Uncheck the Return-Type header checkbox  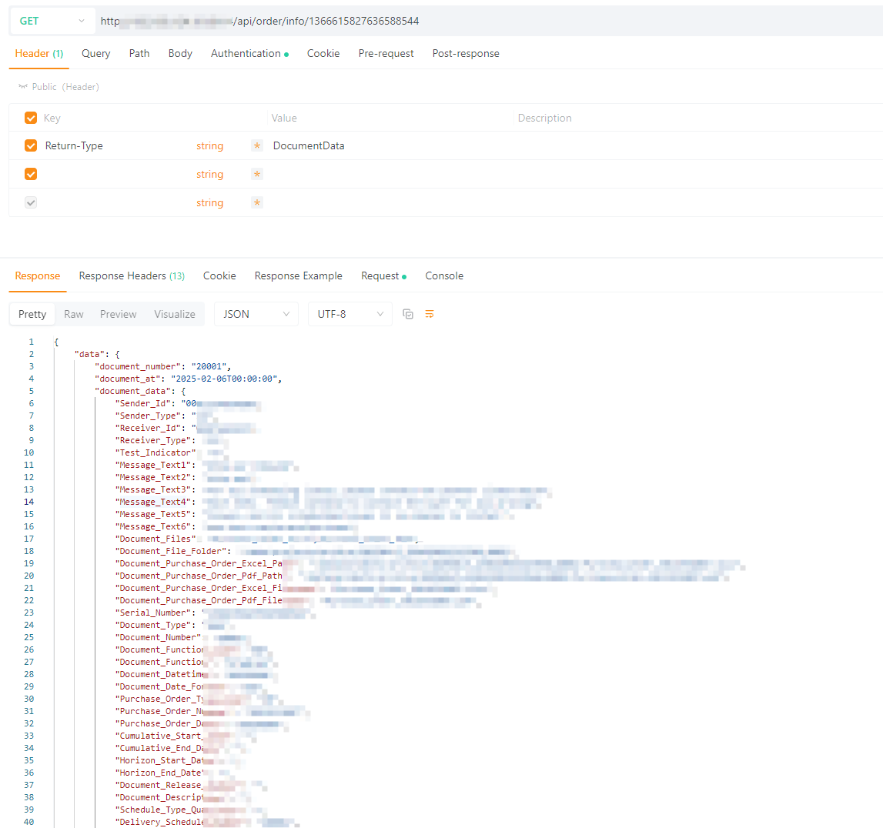31,146
